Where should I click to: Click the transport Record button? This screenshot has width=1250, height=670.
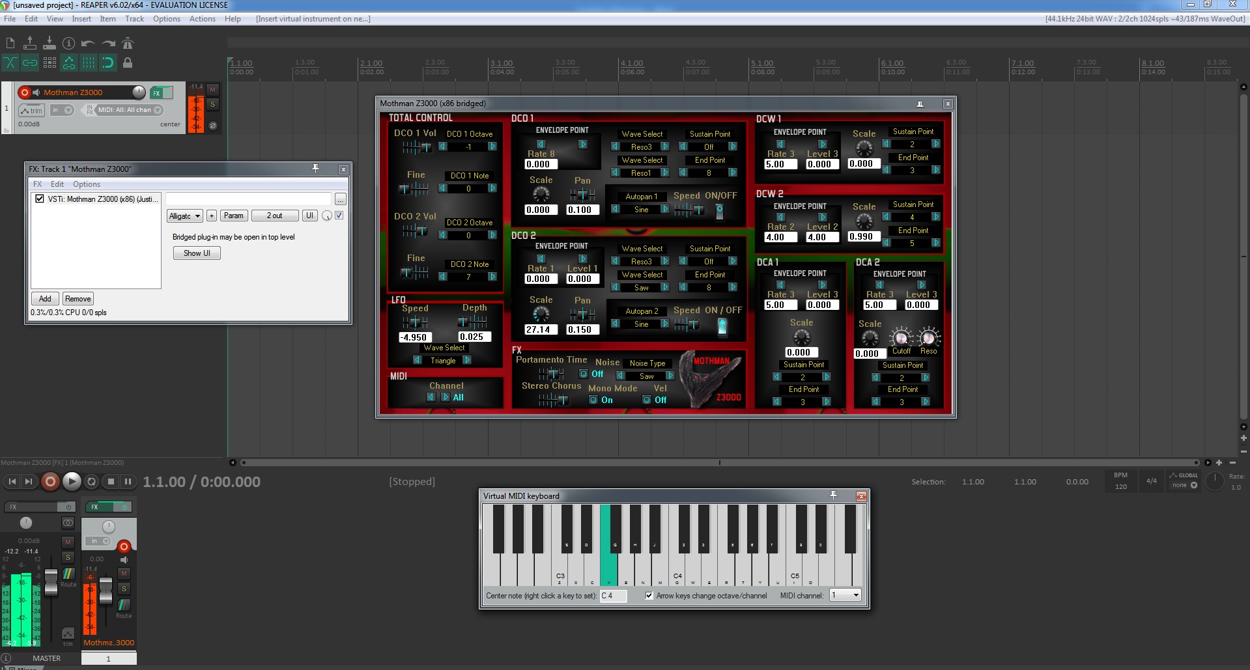(x=50, y=482)
